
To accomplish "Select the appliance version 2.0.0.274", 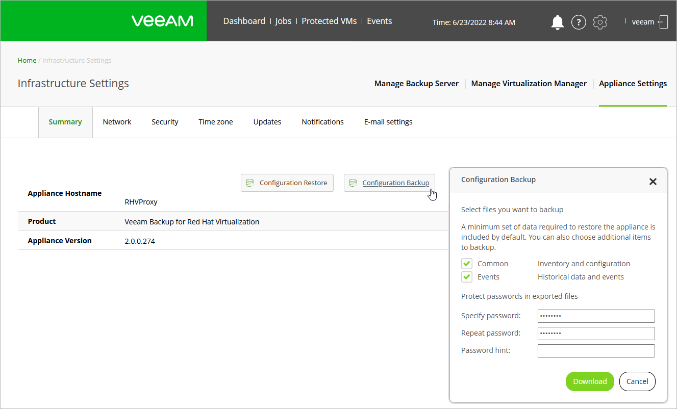I will coord(140,241).
